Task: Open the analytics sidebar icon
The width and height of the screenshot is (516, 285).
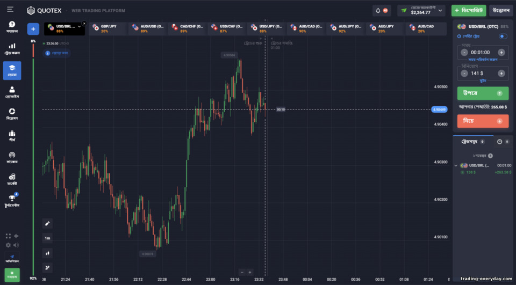Action: pyautogui.click(x=12, y=114)
